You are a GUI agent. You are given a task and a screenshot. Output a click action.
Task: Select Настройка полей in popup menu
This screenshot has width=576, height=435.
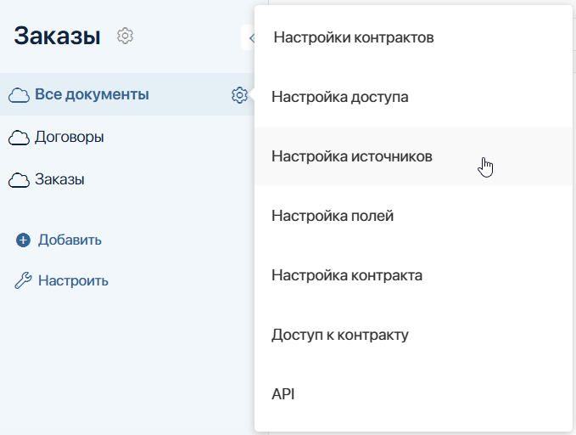(413, 216)
